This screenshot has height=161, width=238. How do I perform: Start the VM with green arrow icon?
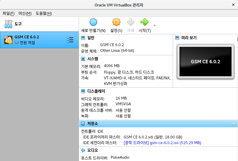click(x=144, y=22)
